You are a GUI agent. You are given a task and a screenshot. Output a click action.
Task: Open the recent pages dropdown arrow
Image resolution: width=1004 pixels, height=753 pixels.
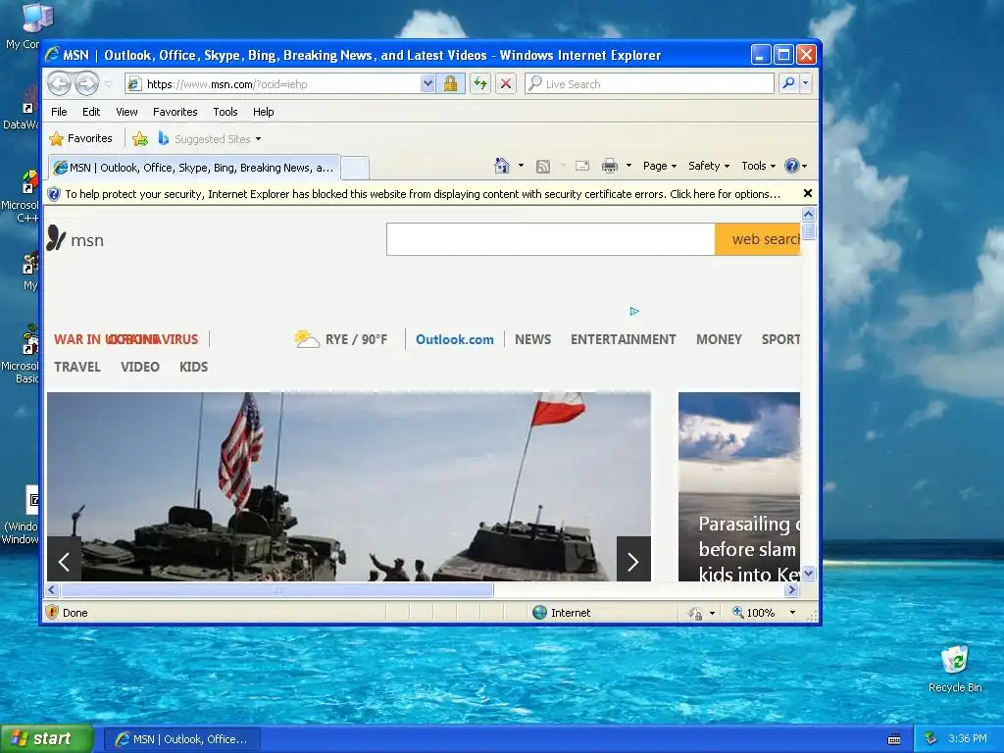pos(108,84)
